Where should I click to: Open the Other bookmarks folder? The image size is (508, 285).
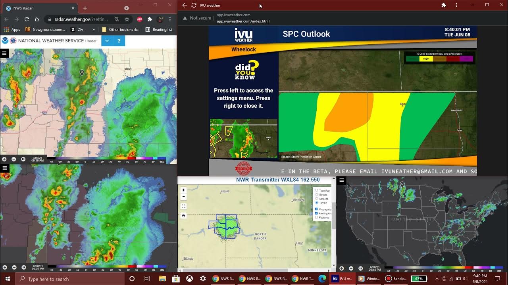pyautogui.click(x=120, y=29)
